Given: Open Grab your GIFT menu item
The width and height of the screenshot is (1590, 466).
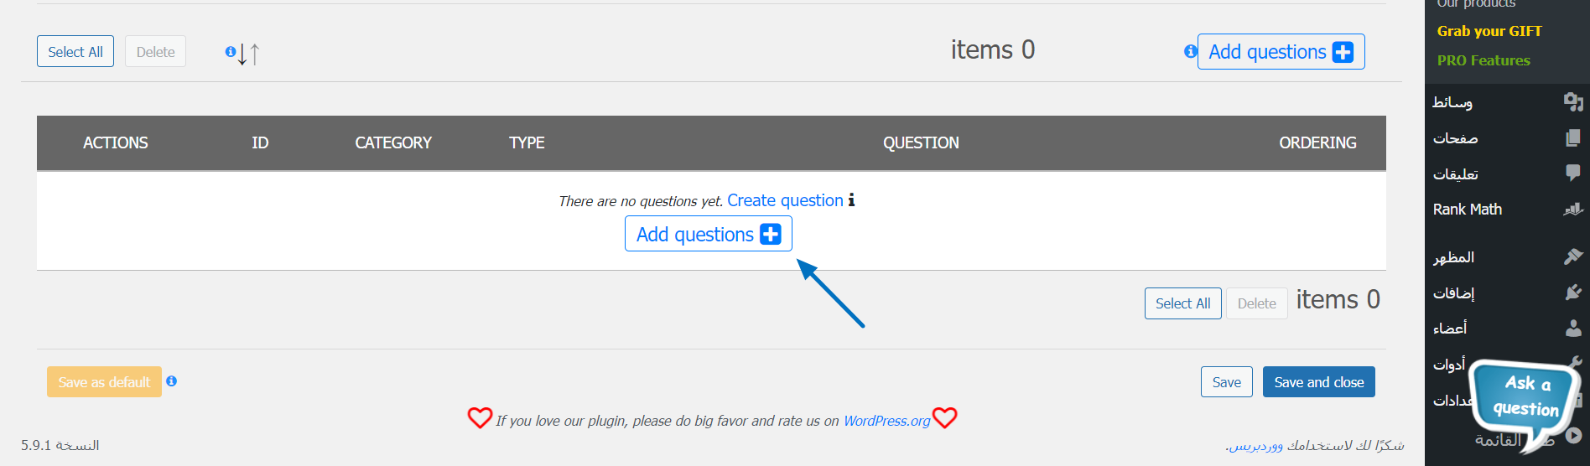Looking at the screenshot, I should (1489, 31).
